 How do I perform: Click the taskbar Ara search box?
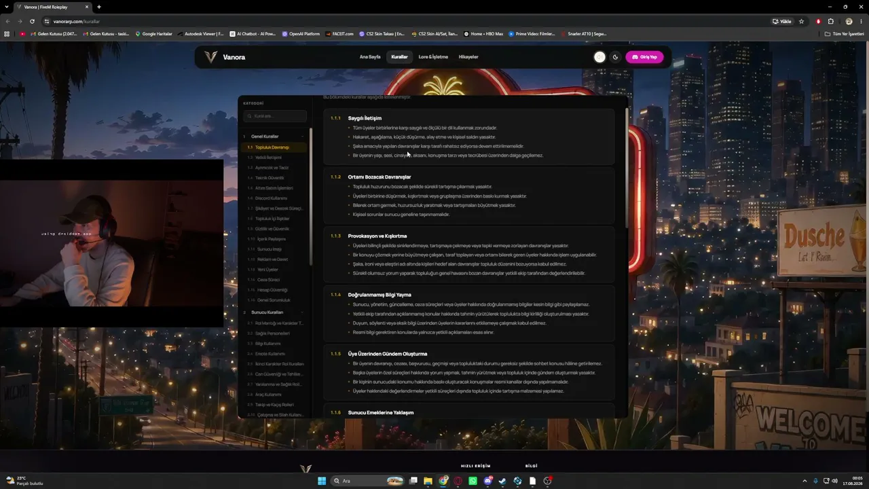point(368,481)
